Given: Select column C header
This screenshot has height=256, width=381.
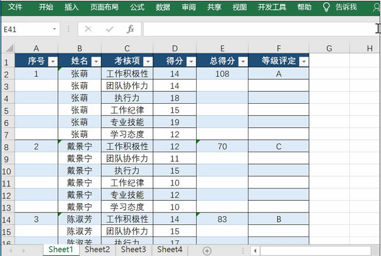Looking at the screenshot, I should pos(127,48).
